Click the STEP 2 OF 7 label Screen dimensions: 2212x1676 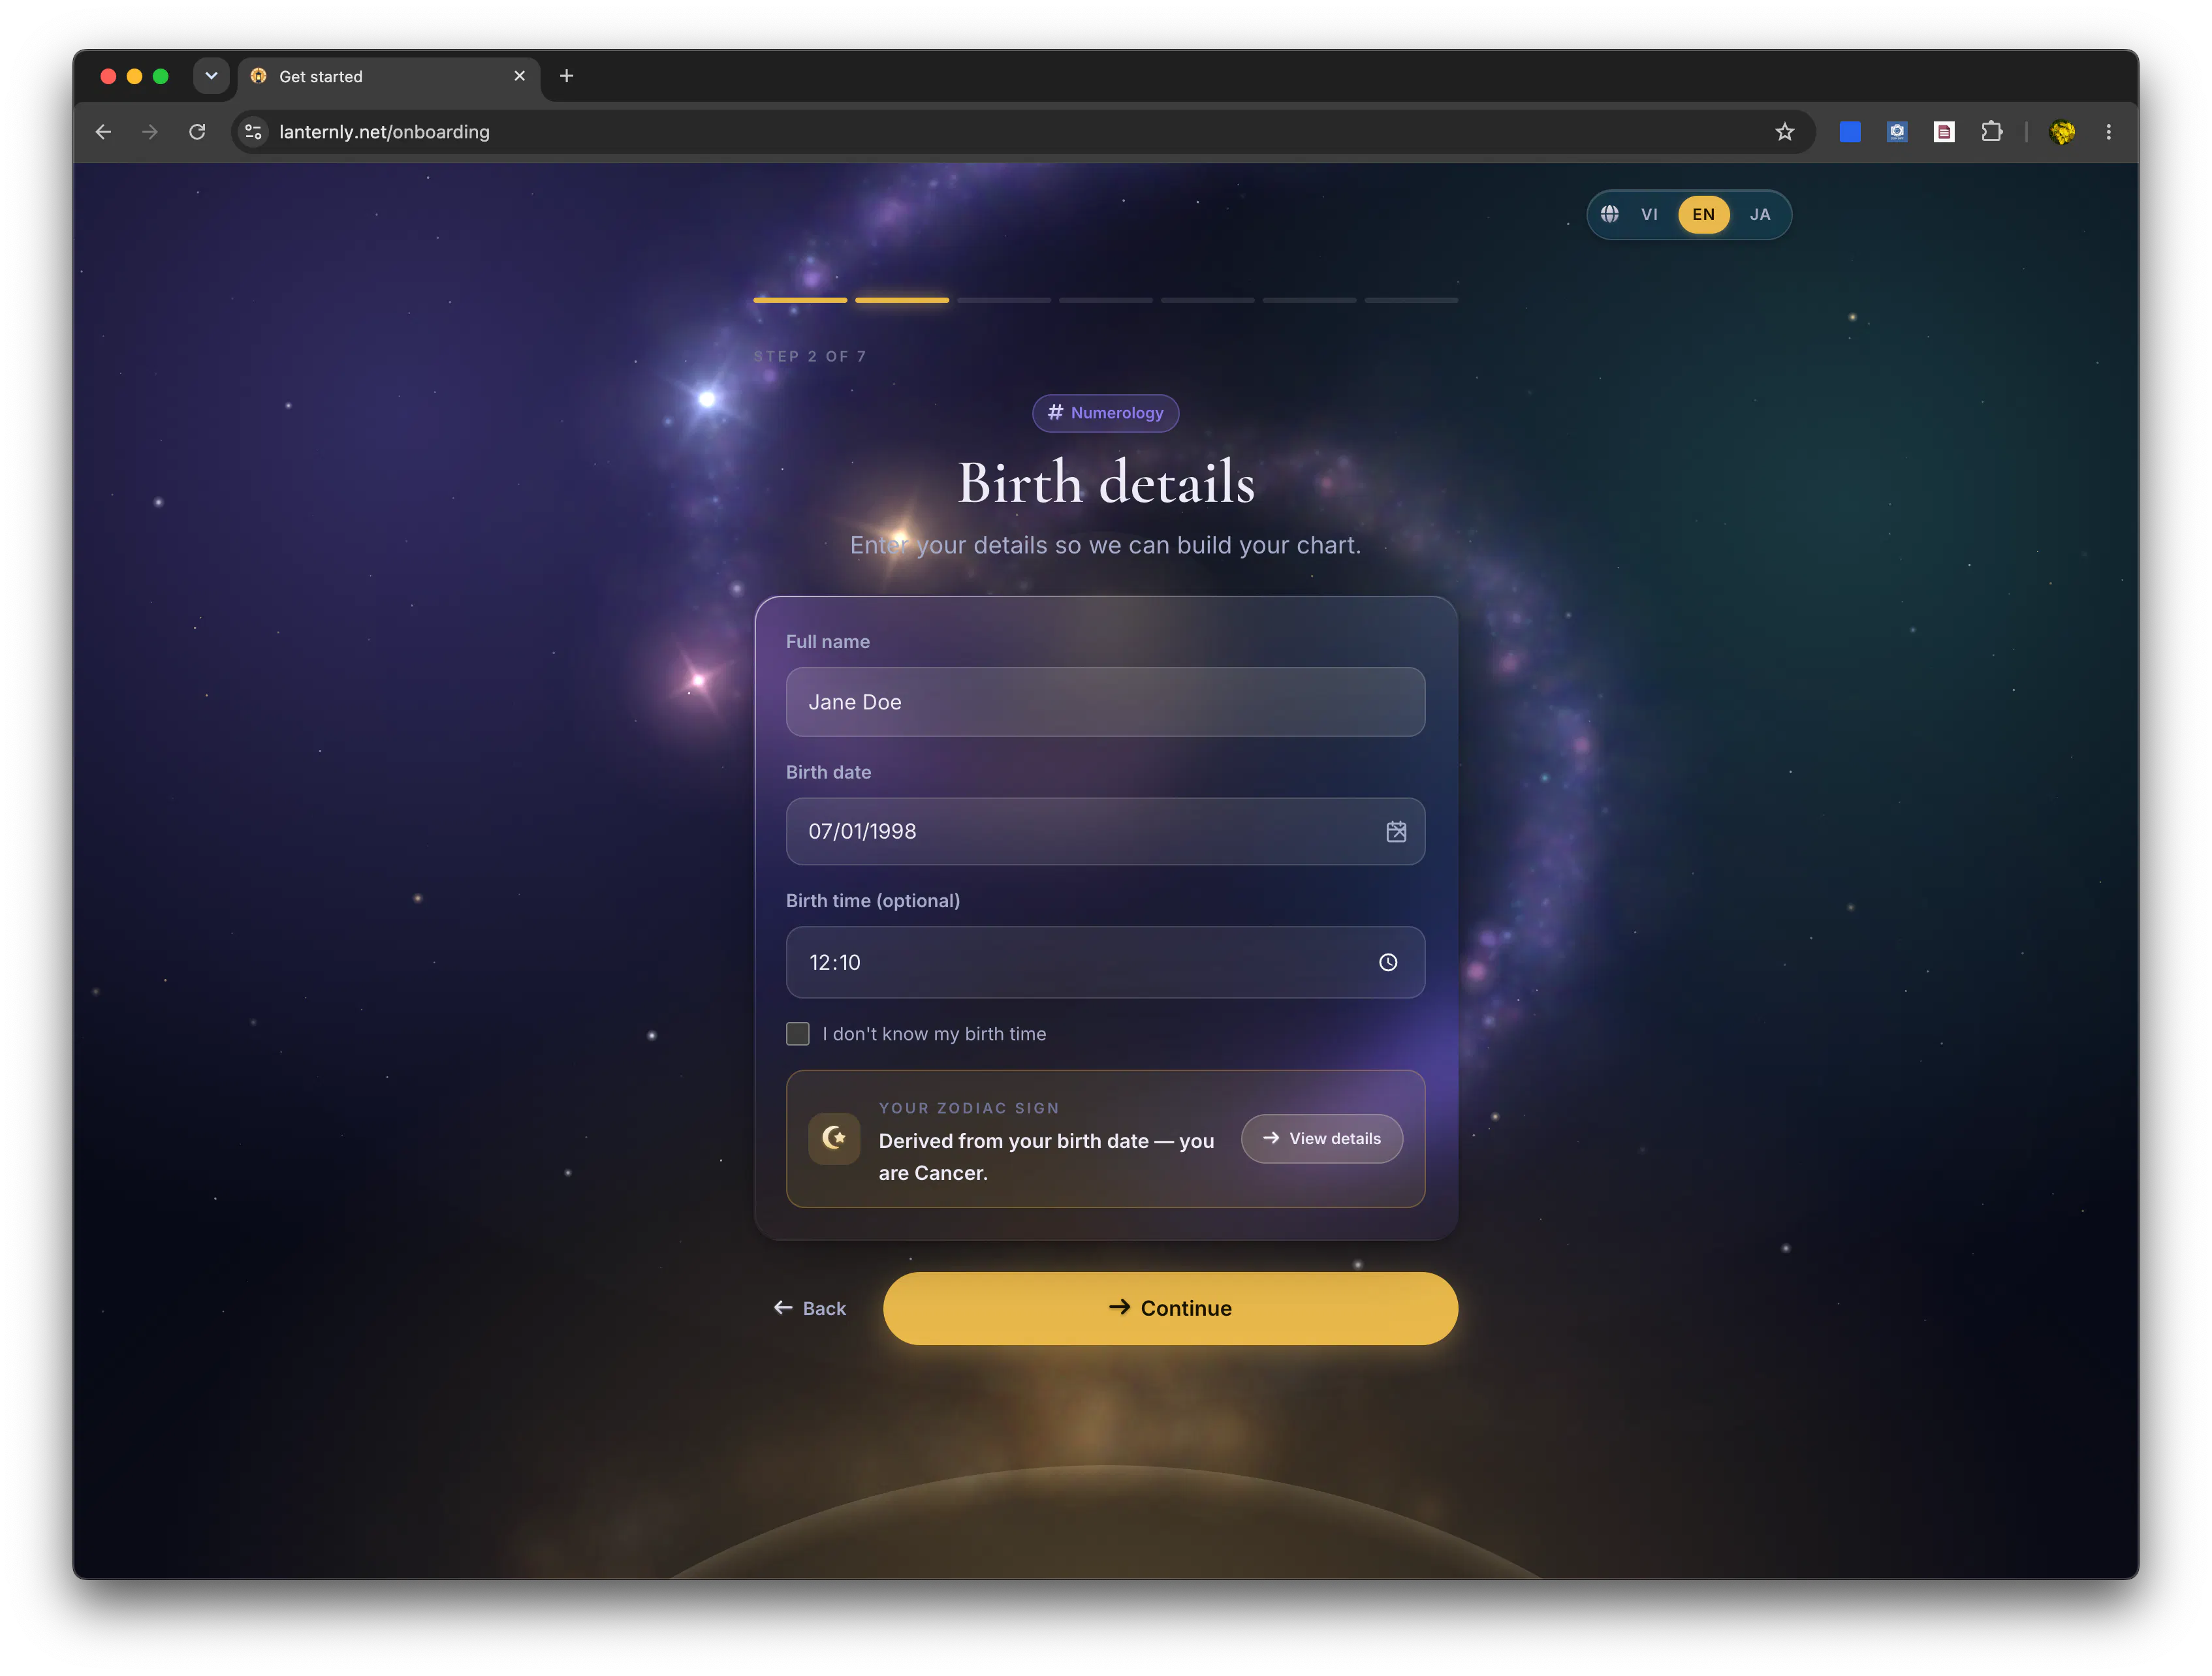tap(810, 357)
